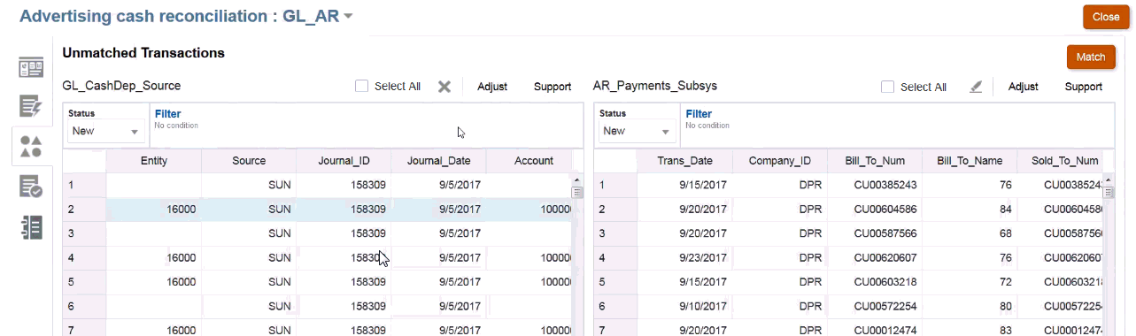Image resolution: width=1136 pixels, height=336 pixels.
Task: Select row 2 header in GL_CashDep_Source
Action: point(84,210)
